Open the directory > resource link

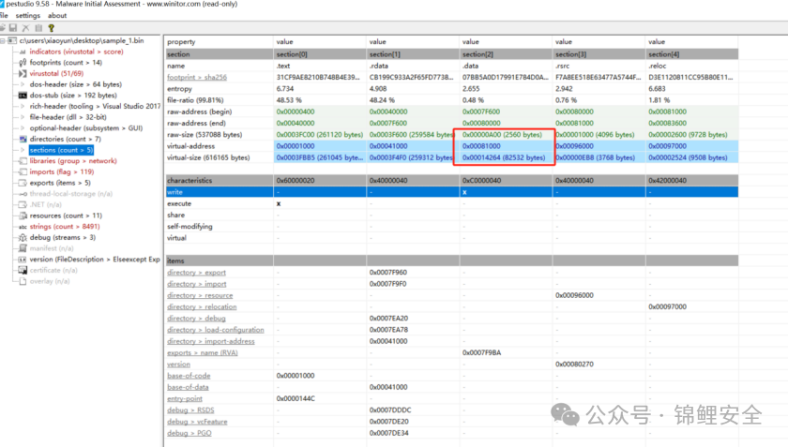point(200,295)
